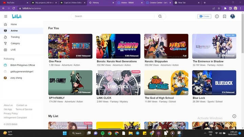The width and height of the screenshot is (244, 137).
Task: Go to Home in sidebar
Action: tap(22, 24)
